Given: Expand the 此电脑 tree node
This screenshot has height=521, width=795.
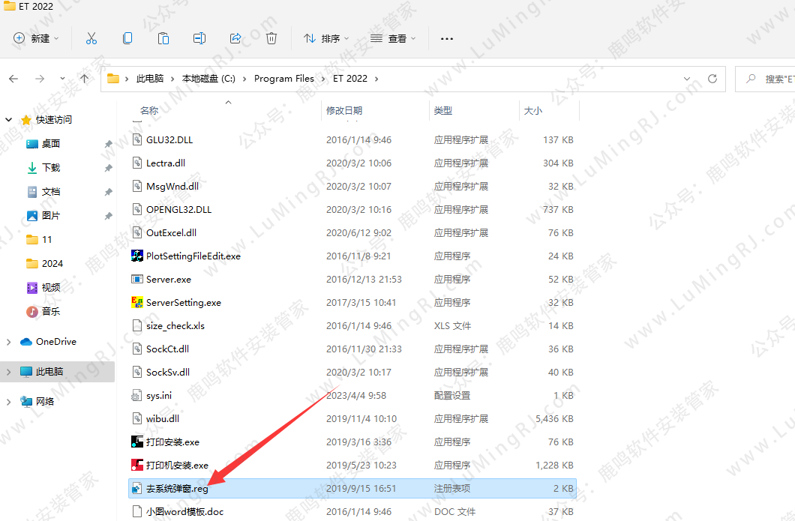Looking at the screenshot, I should point(8,372).
